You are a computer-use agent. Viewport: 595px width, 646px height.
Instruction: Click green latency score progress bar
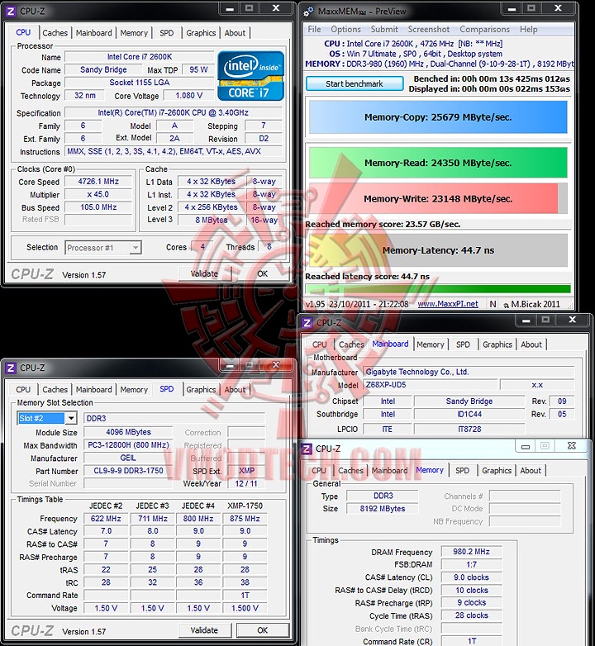pos(438,289)
